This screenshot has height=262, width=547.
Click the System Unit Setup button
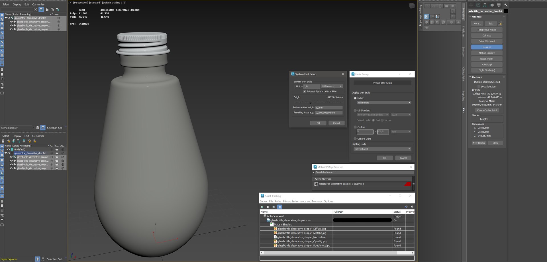pyautogui.click(x=382, y=83)
